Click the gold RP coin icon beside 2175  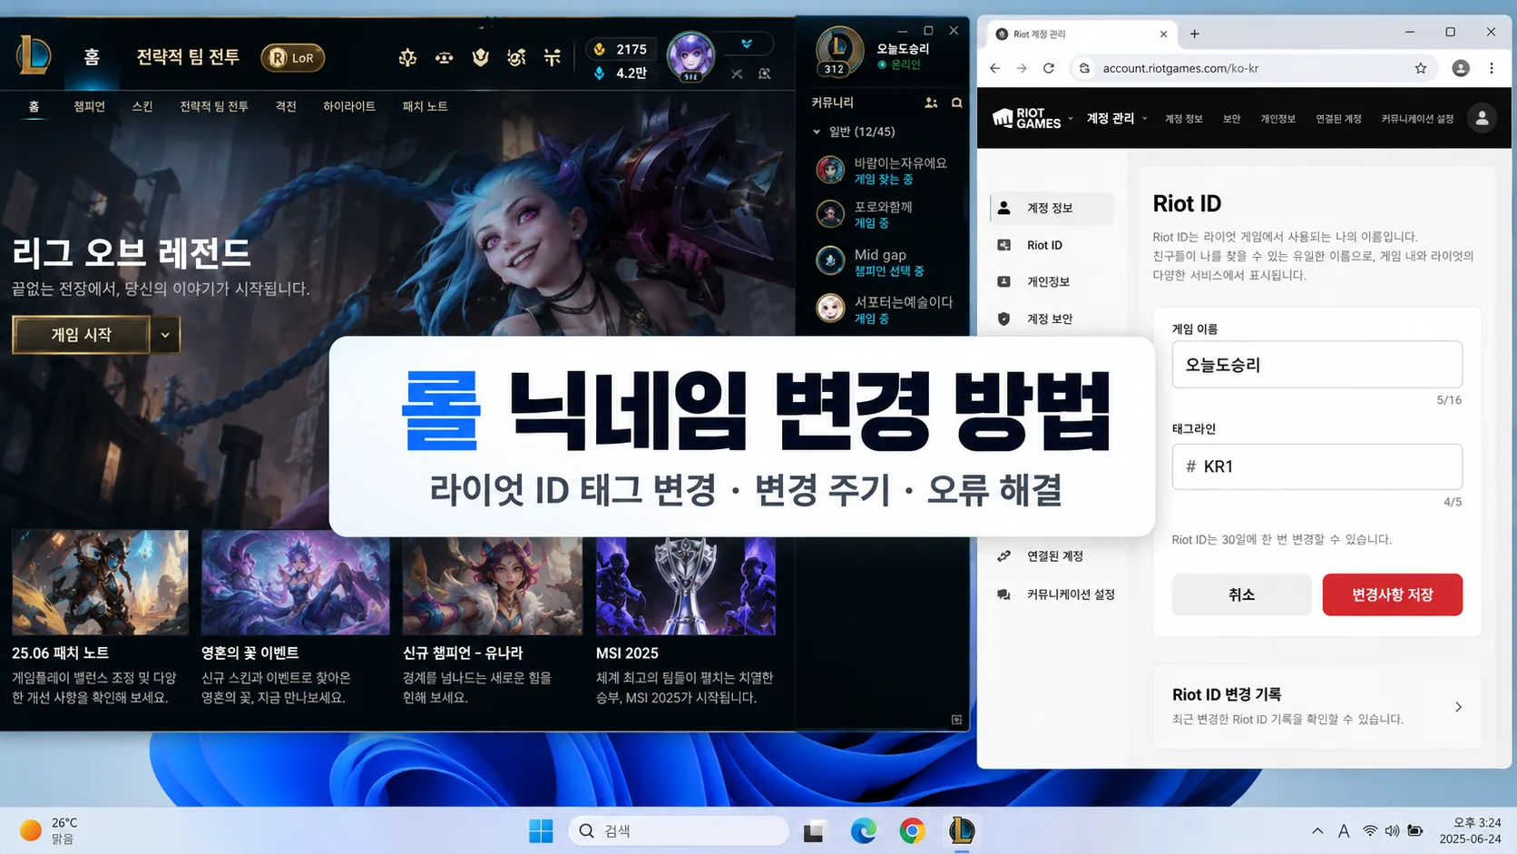coord(599,49)
